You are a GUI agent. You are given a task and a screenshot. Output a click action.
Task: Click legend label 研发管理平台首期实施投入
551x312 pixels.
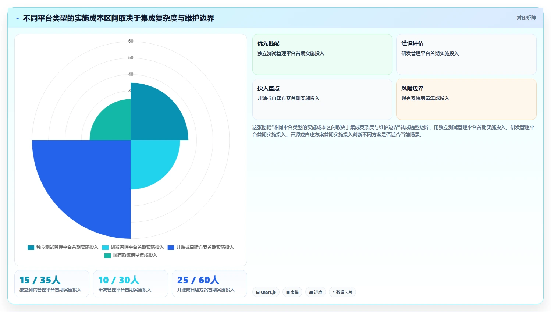137,247
